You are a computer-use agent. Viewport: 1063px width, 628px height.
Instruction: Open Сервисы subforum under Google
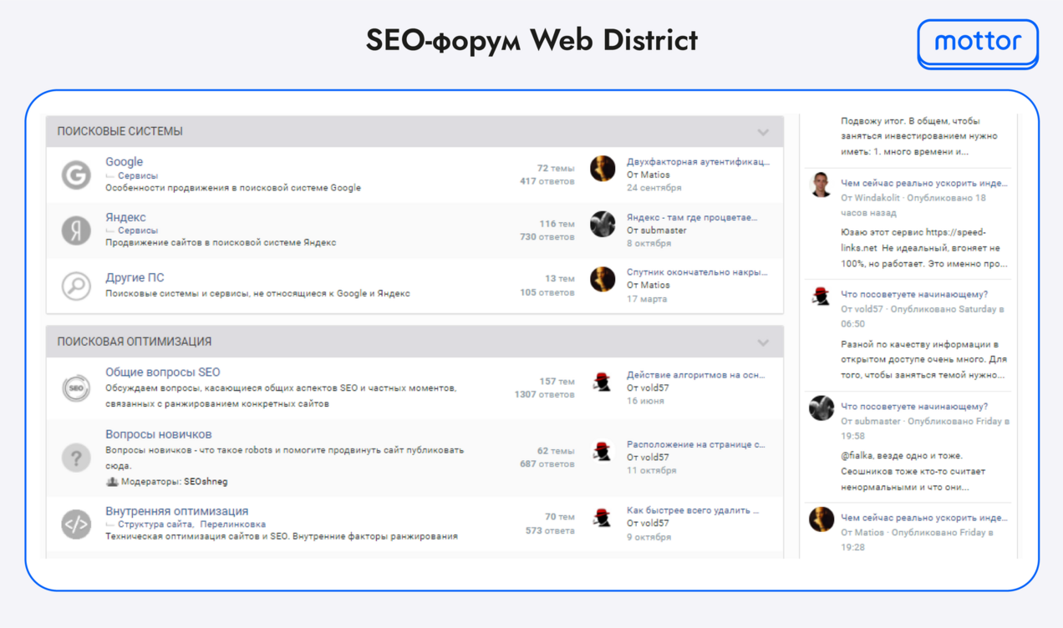tap(138, 176)
